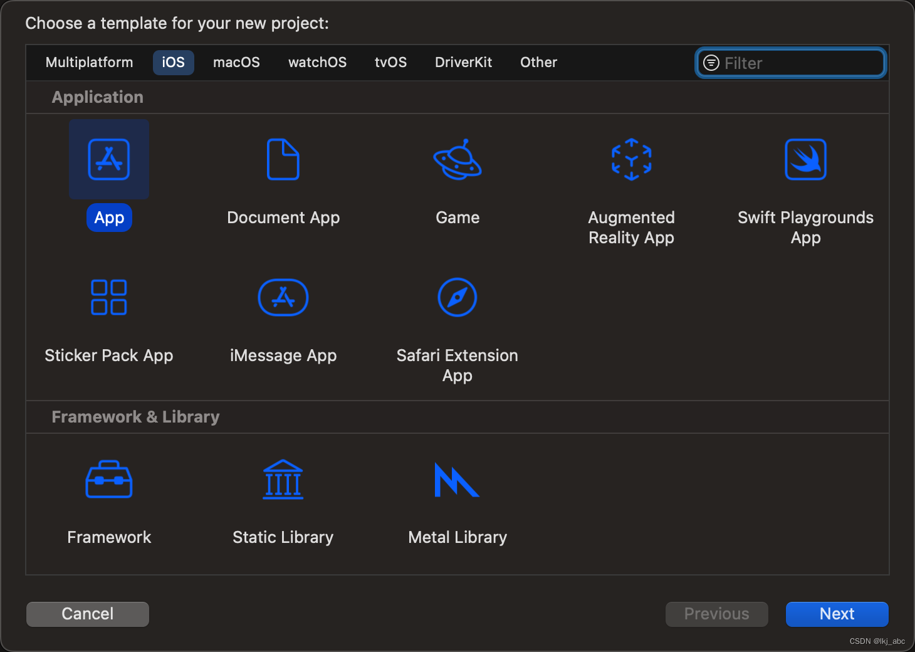This screenshot has width=915, height=652.
Task: Open the watchOS tab
Action: pos(318,63)
